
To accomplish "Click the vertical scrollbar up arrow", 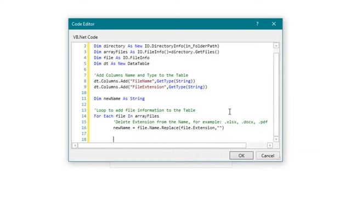I will 276,45.
